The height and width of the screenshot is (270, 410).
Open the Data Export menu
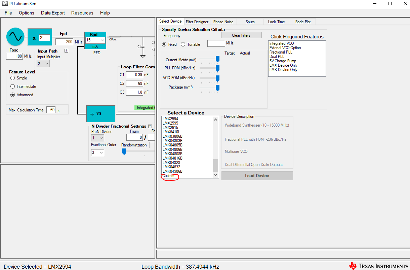point(53,13)
